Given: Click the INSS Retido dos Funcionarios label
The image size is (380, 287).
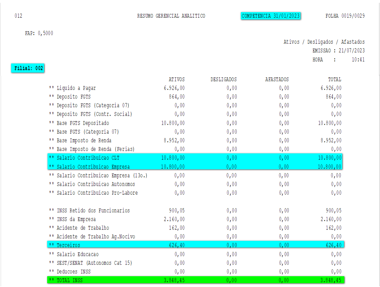Looking at the screenshot, I should (93, 211).
